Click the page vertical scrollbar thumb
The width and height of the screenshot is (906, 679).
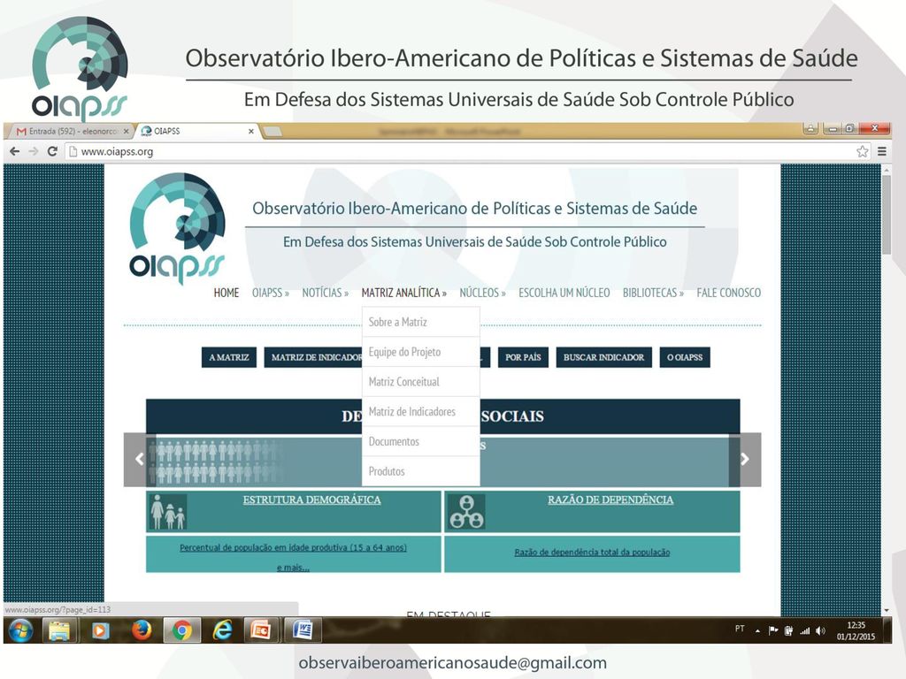887,214
